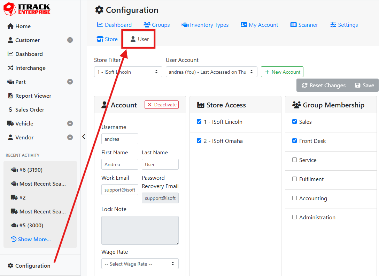
Task: Click the plus icon beside Vehicle
Action: [x=70, y=124]
